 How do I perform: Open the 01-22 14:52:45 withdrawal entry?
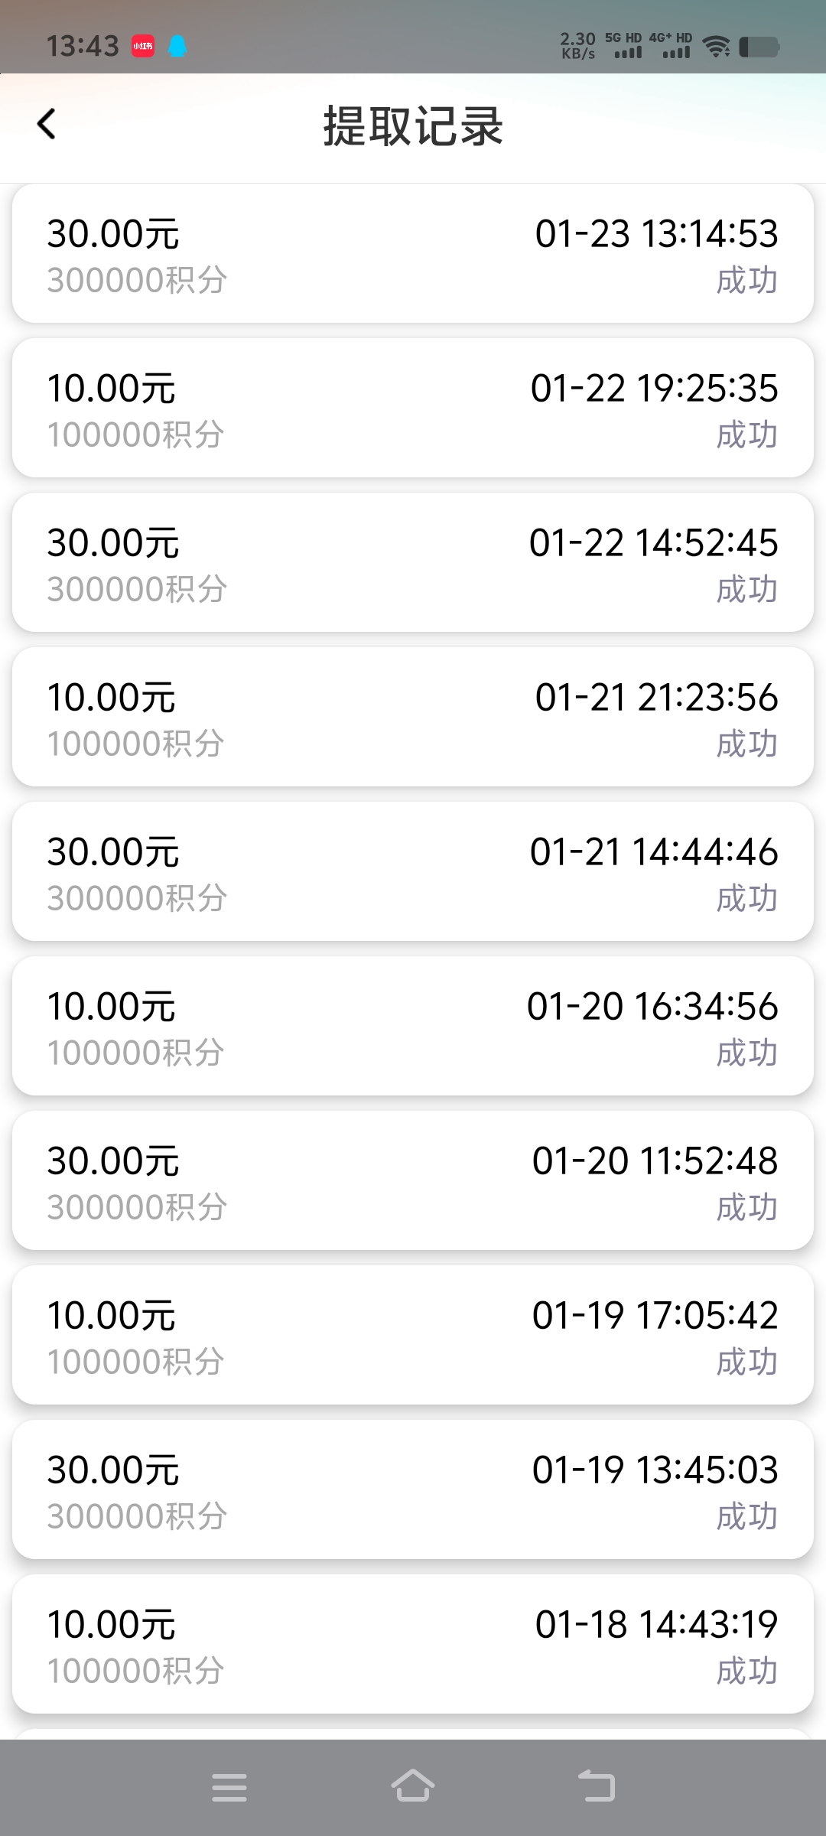click(413, 563)
